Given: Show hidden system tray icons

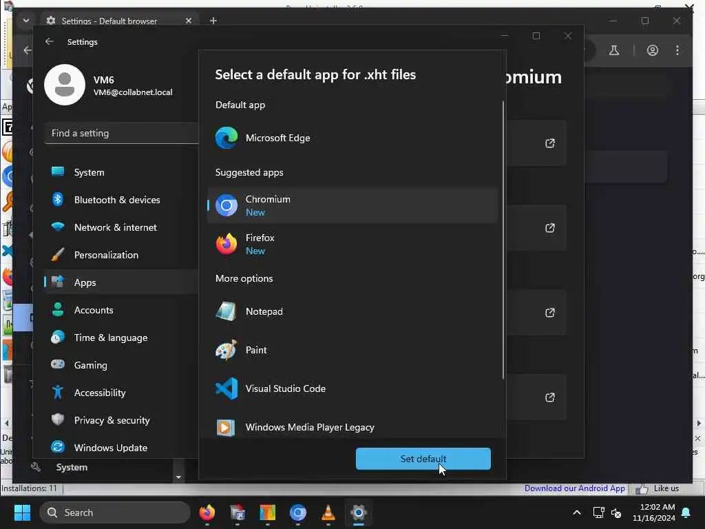Looking at the screenshot, I should point(577,512).
